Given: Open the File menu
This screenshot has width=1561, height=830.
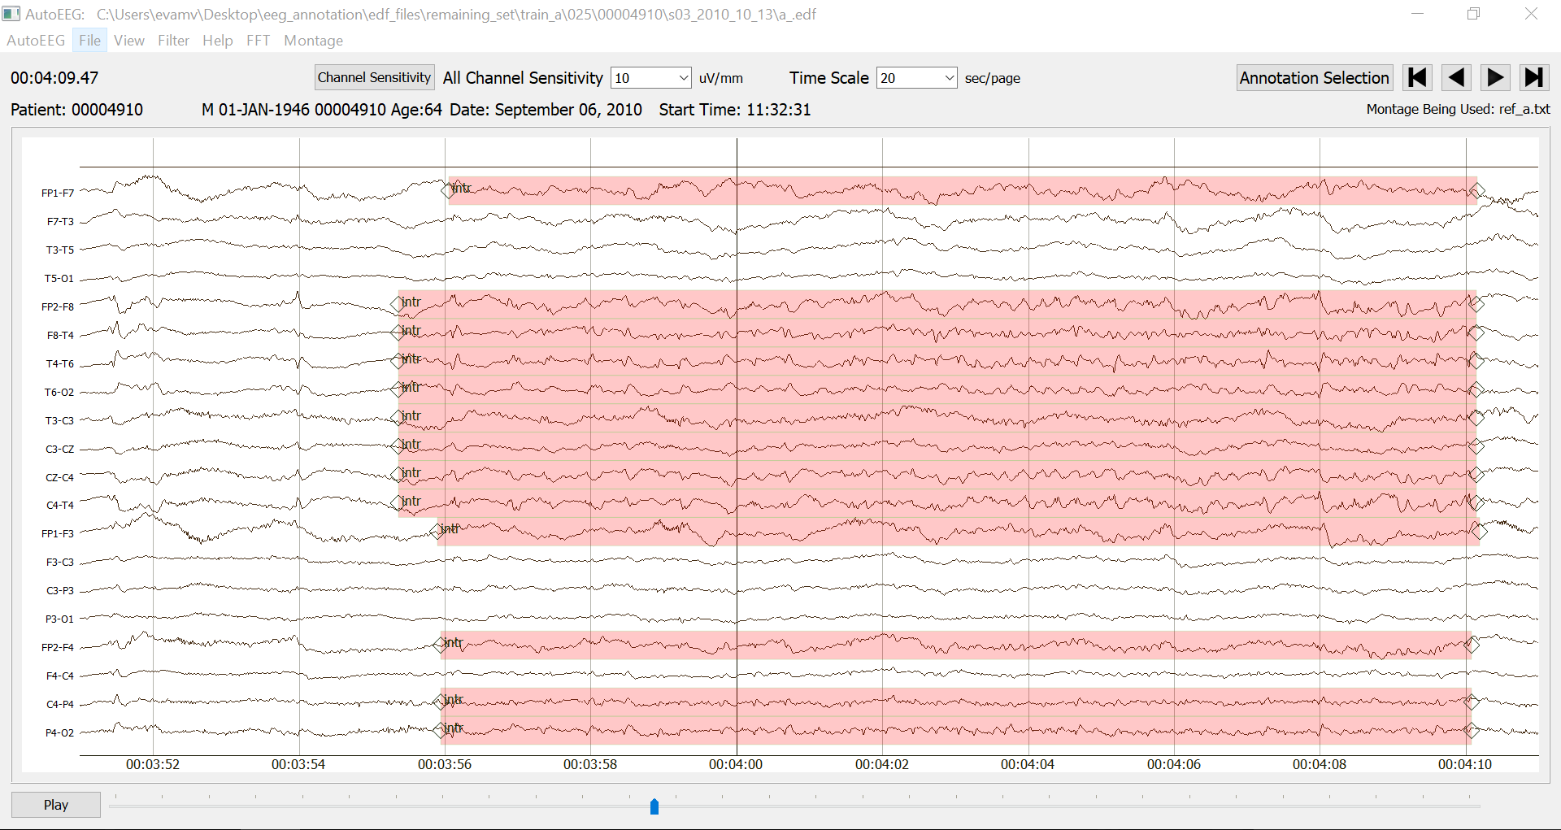Looking at the screenshot, I should click(x=89, y=41).
